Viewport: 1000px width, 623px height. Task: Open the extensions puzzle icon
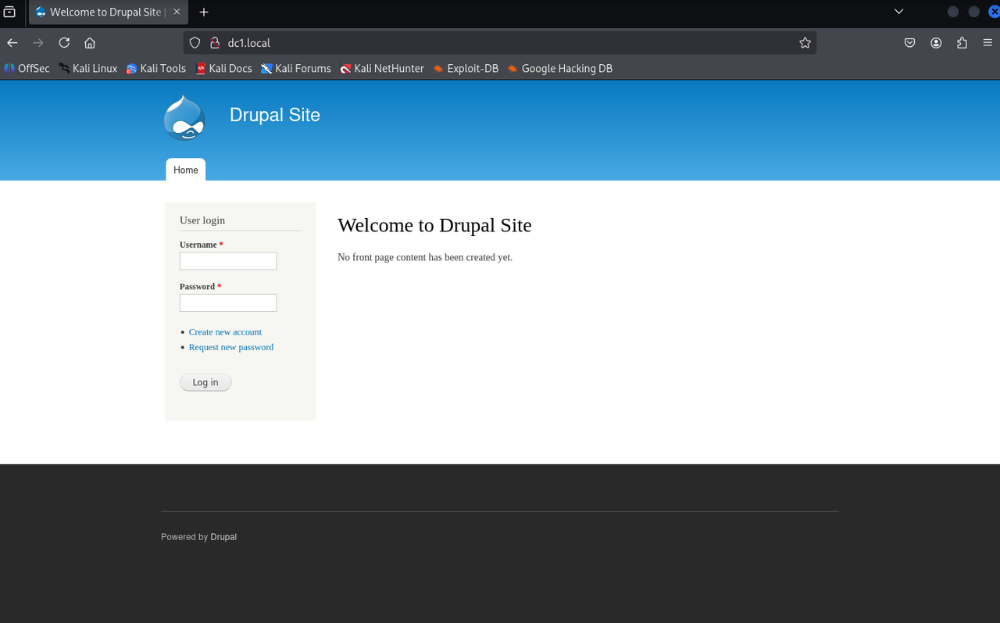tap(962, 43)
